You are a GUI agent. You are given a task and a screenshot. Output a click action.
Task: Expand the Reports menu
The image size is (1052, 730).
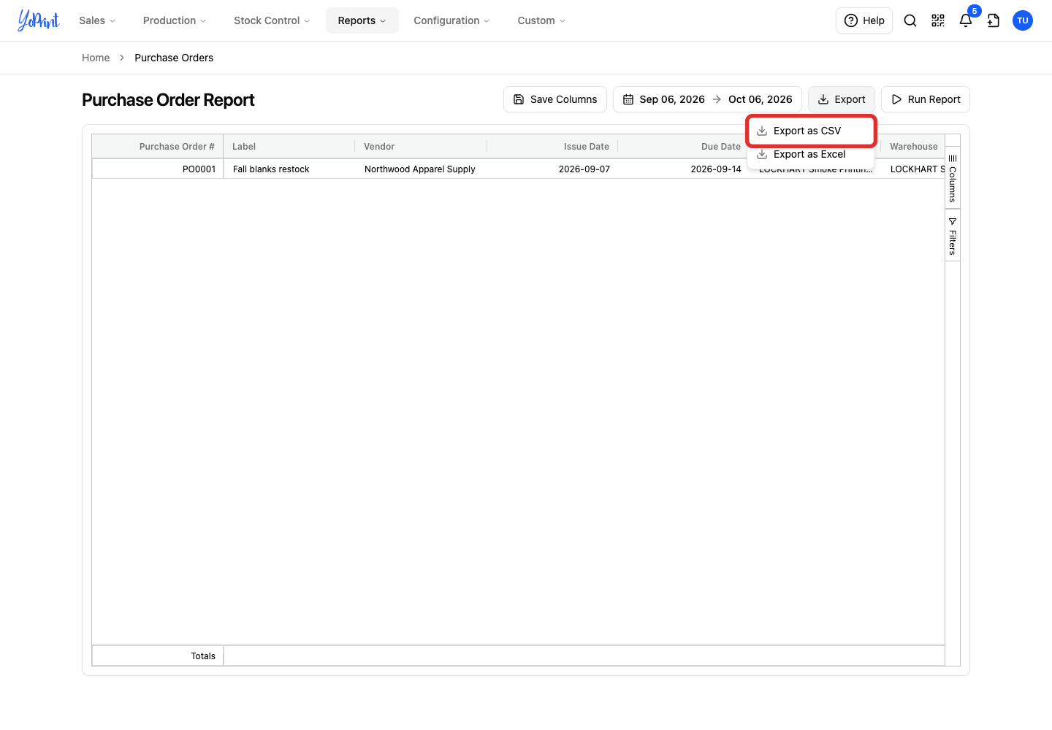coord(362,20)
